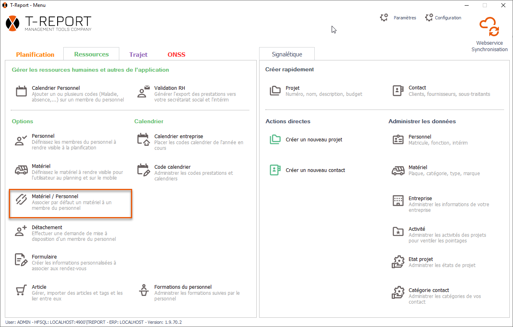Click Créer un nouveau contact

click(315, 170)
